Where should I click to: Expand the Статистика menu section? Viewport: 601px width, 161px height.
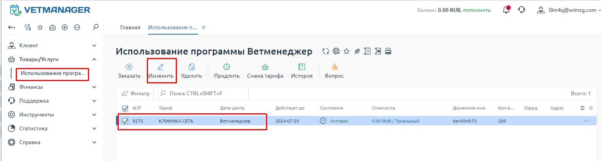click(52, 128)
